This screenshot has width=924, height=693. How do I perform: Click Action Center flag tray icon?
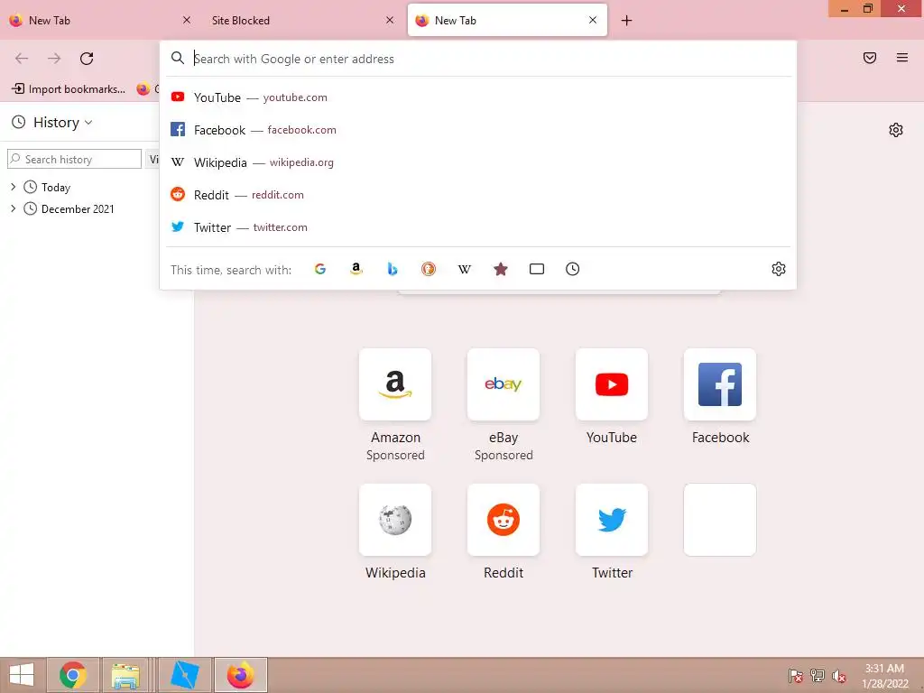coord(796,676)
